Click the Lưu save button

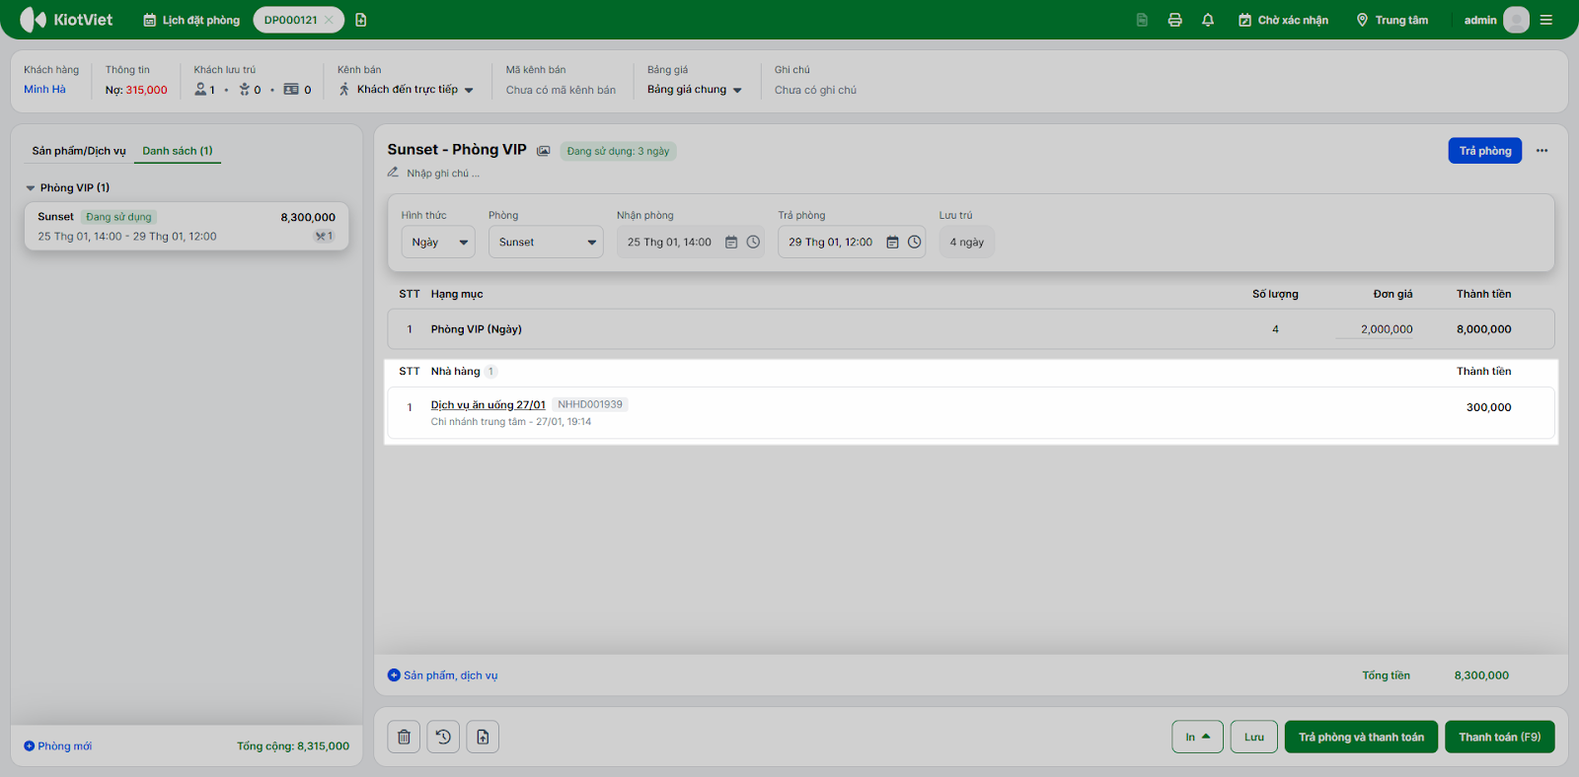(1254, 737)
